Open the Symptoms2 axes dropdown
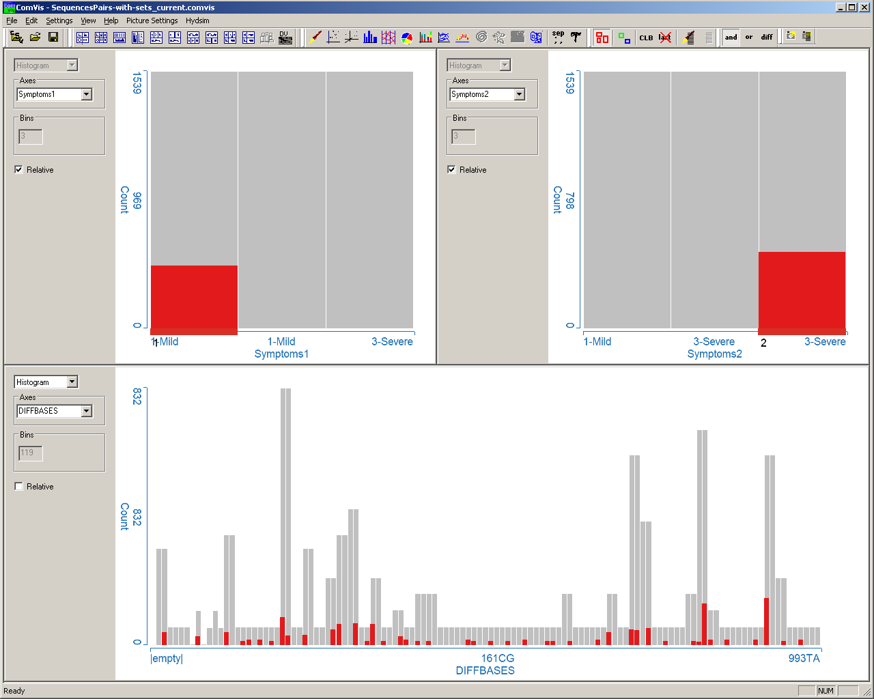 tap(520, 94)
